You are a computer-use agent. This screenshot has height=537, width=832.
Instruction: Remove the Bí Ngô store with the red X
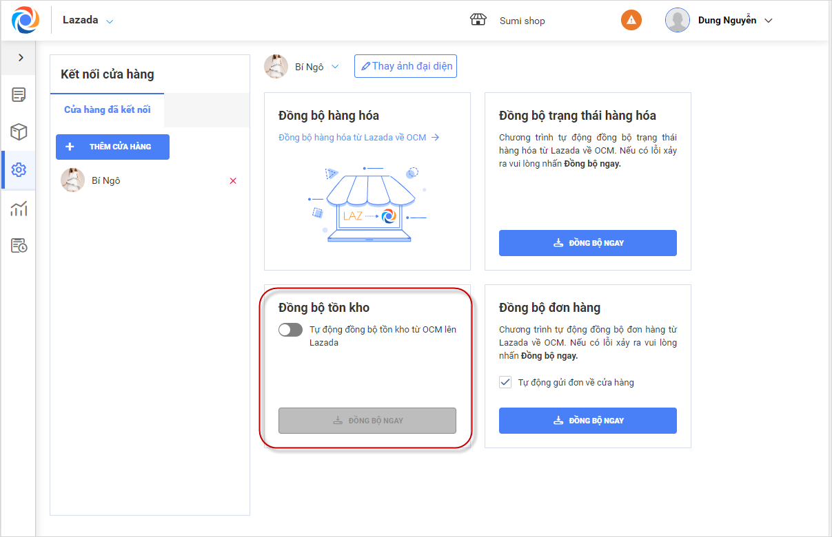click(x=233, y=181)
